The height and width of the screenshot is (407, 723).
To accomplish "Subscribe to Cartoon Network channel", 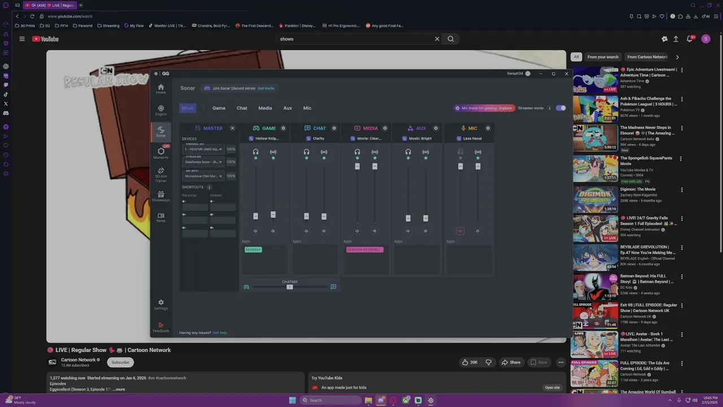I will pos(120,362).
